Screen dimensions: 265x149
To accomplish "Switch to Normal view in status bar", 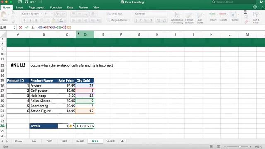I will click(211, 147).
